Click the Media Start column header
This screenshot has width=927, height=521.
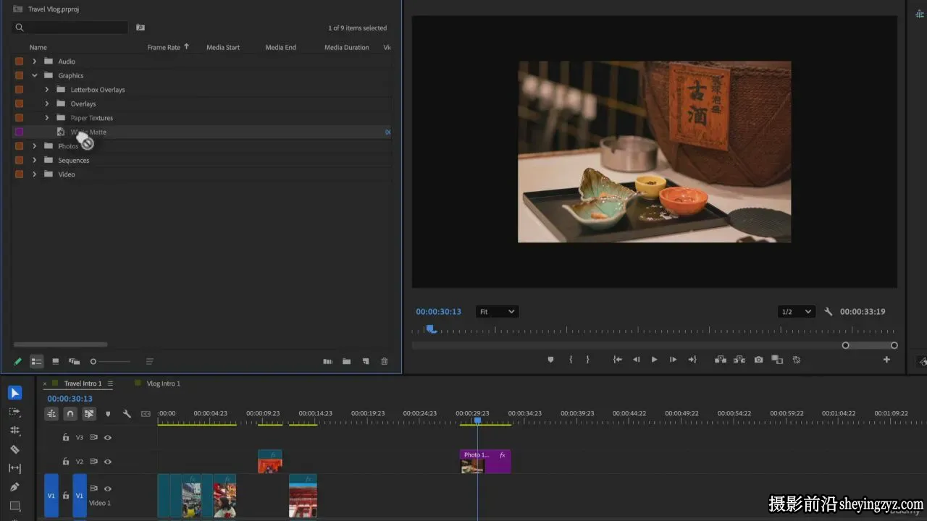(223, 48)
